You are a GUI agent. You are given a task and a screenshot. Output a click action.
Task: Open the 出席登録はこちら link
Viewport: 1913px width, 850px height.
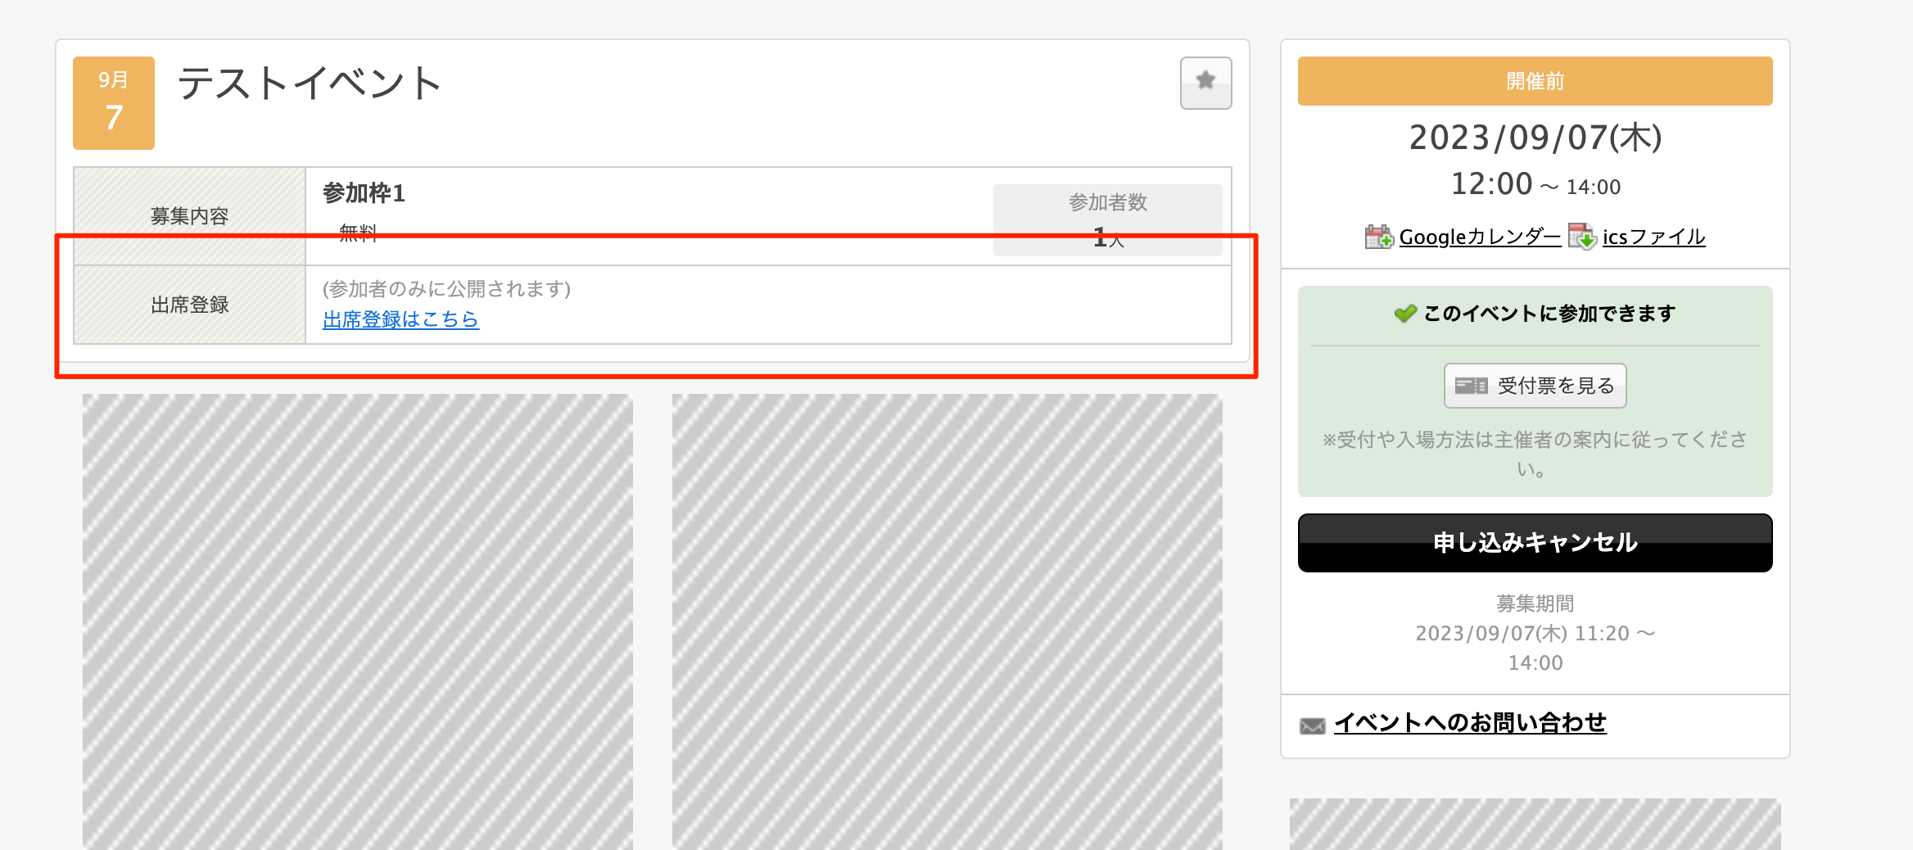point(400,320)
